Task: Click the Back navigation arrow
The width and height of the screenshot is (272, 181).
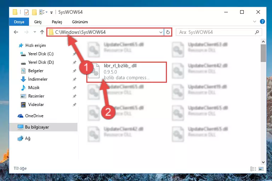Action: 16,32
